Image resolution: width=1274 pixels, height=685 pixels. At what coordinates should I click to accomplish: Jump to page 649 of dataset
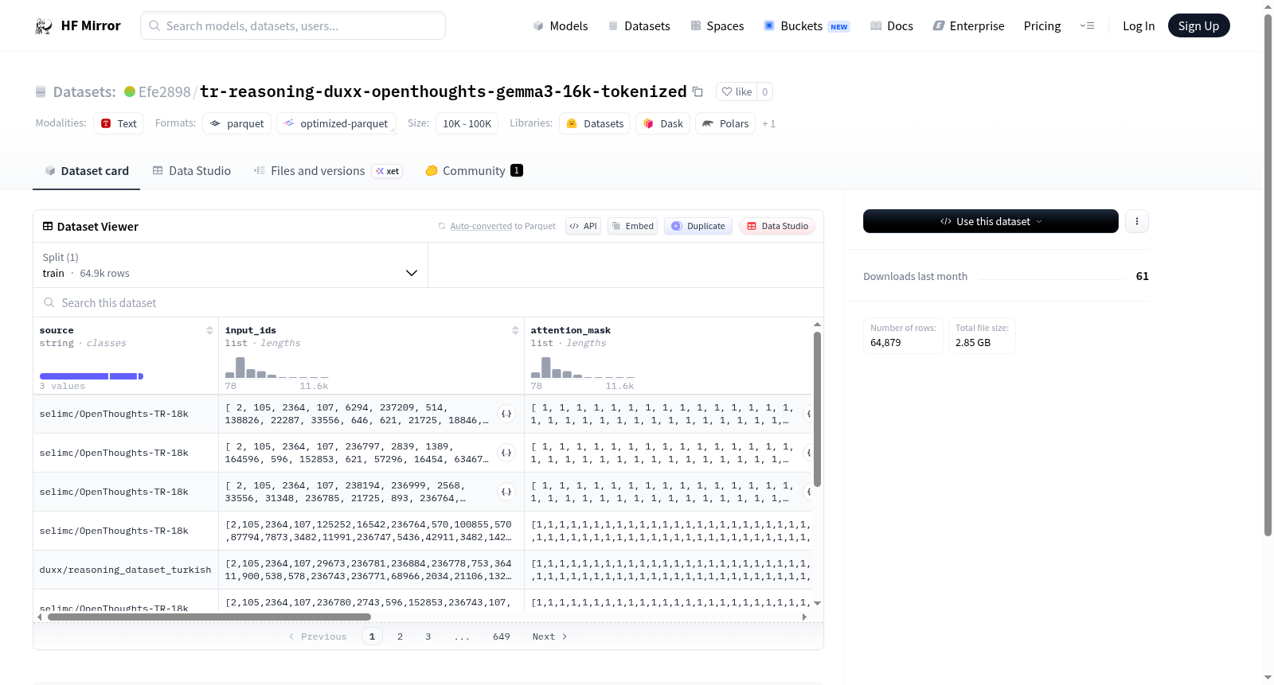click(x=502, y=636)
